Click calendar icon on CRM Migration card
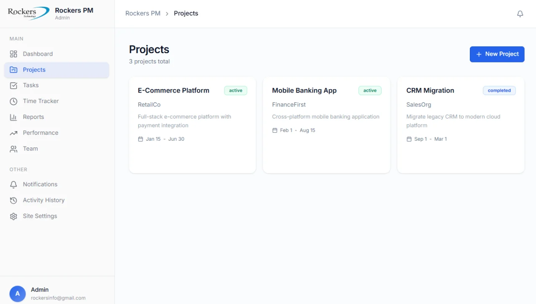The height and width of the screenshot is (304, 536). coord(409,139)
